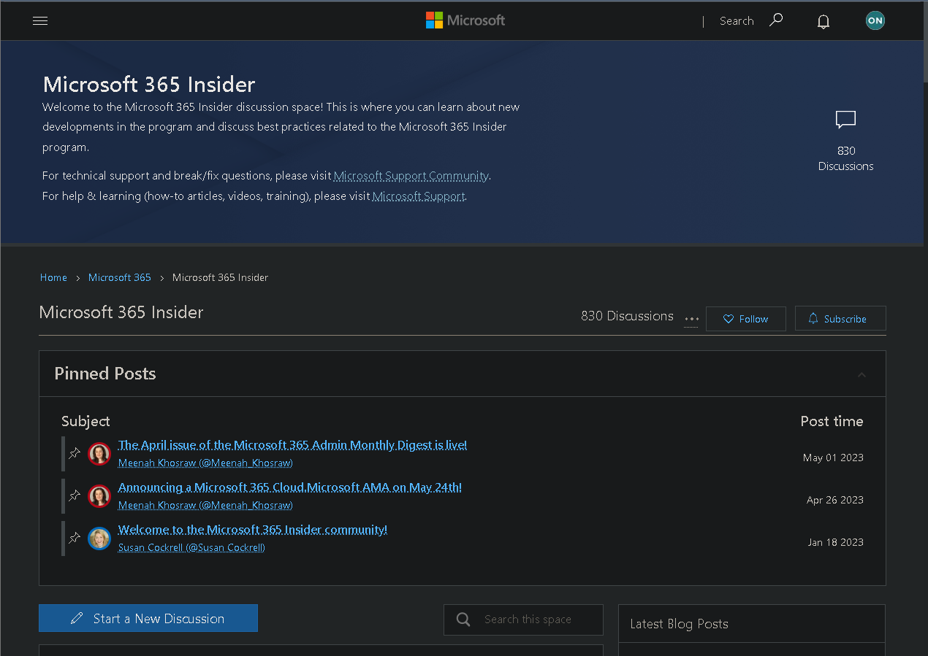Click pin icon beside AMA announcement post
The width and height of the screenshot is (928, 656).
[x=75, y=495]
